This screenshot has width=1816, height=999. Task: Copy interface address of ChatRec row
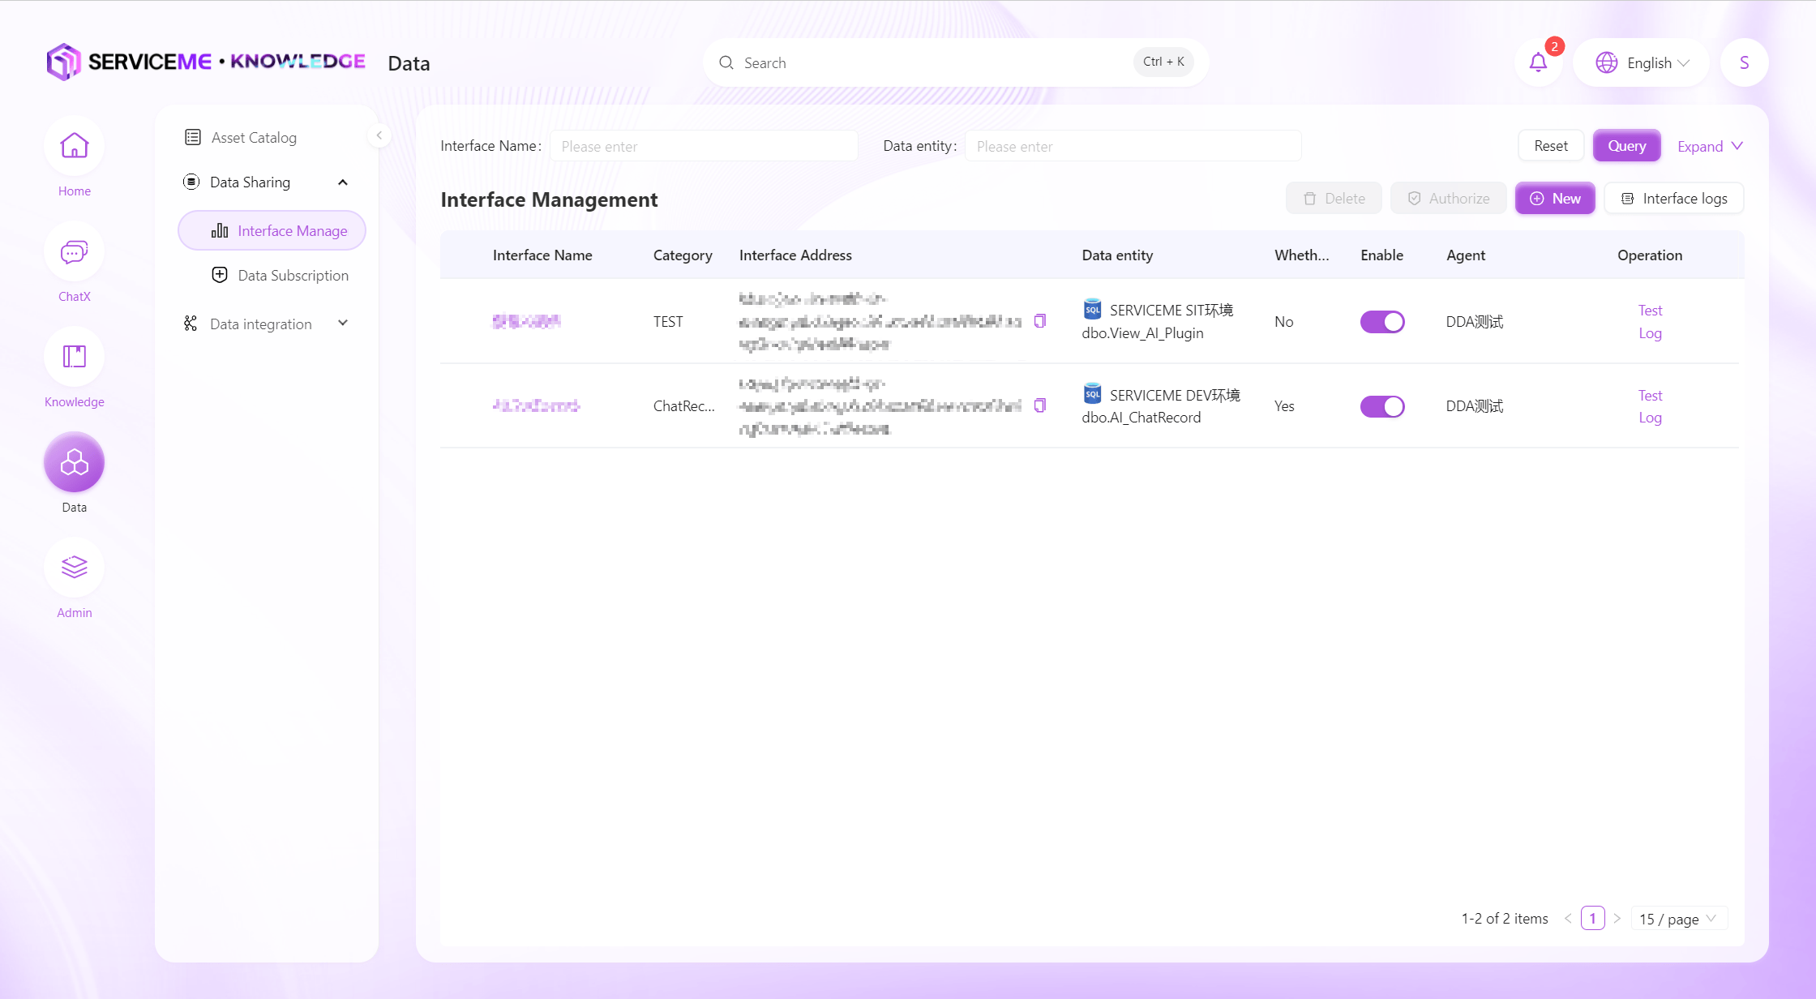[1040, 405]
